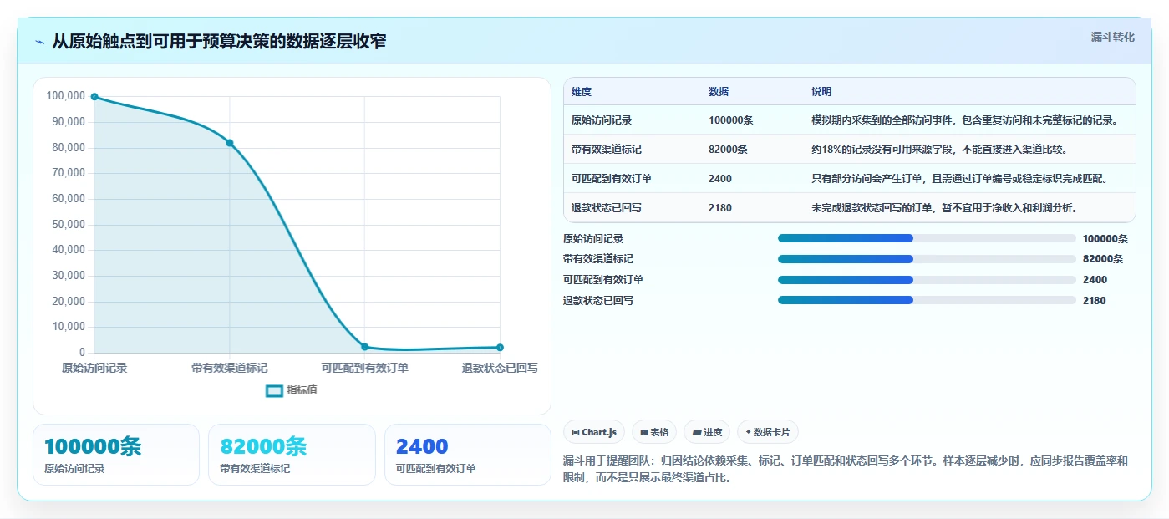Select the 进度 chip
This screenshot has width=1169, height=519.
[x=707, y=432]
